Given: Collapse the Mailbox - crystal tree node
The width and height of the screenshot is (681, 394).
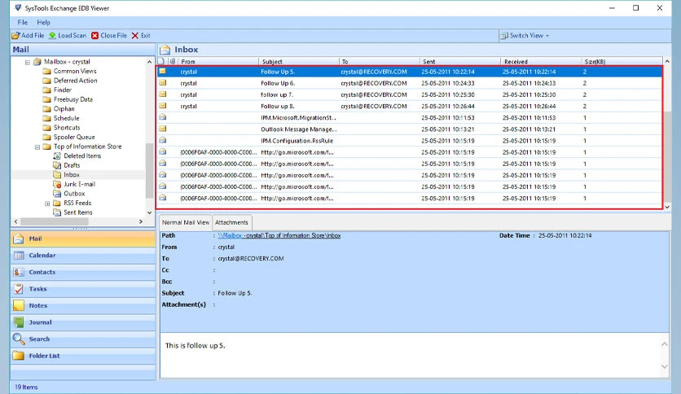Looking at the screenshot, I should [x=28, y=62].
